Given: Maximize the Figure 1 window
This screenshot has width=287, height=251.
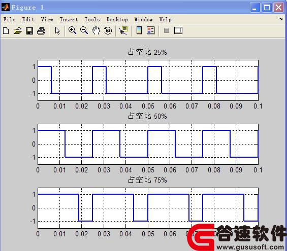Looking at the screenshot, I should pos(267,8).
